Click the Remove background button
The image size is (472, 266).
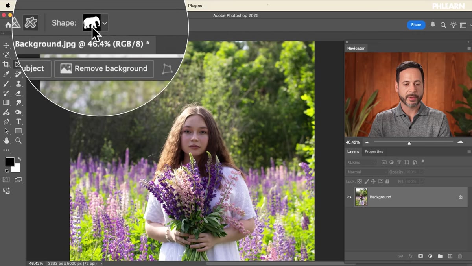coord(104,68)
